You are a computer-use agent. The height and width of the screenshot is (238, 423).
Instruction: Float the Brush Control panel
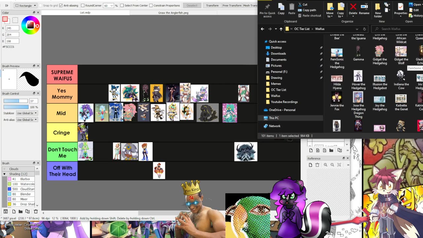[34, 94]
